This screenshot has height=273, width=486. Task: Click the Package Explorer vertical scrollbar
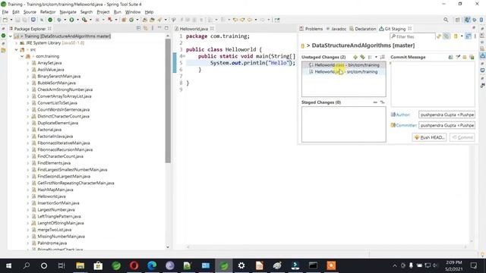coord(168,101)
